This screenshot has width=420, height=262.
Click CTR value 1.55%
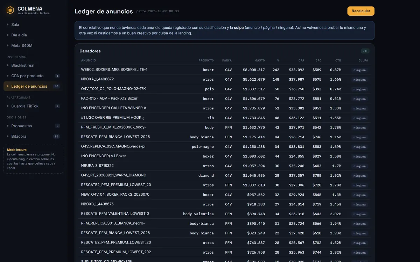335,118
